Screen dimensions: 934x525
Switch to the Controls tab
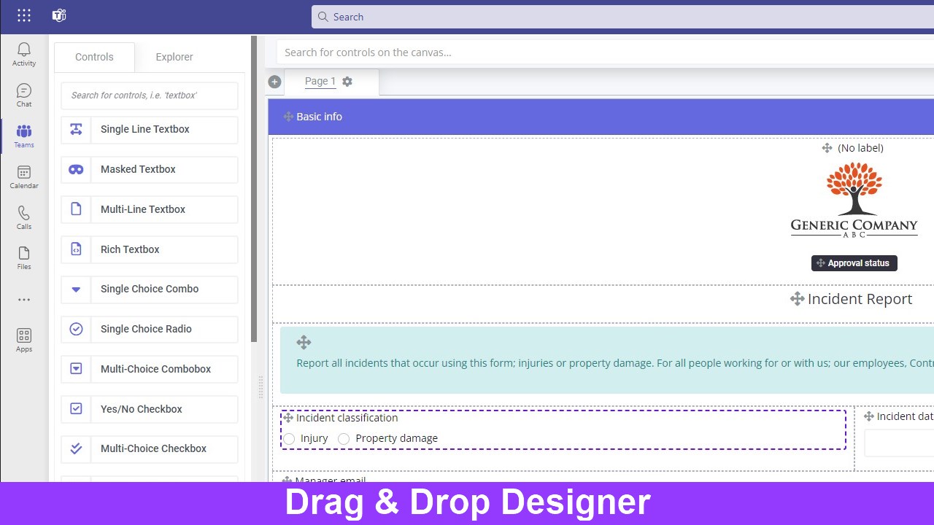(x=94, y=57)
